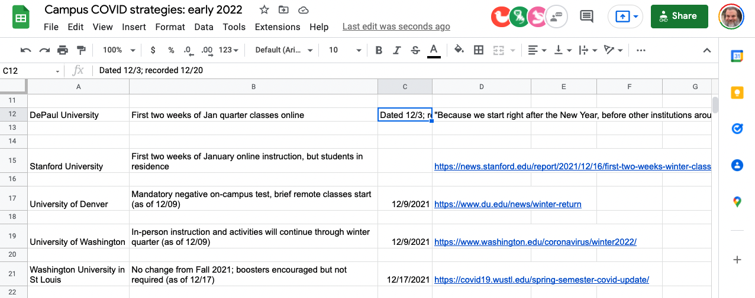Select the DePaul University cell

pyautogui.click(x=78, y=115)
